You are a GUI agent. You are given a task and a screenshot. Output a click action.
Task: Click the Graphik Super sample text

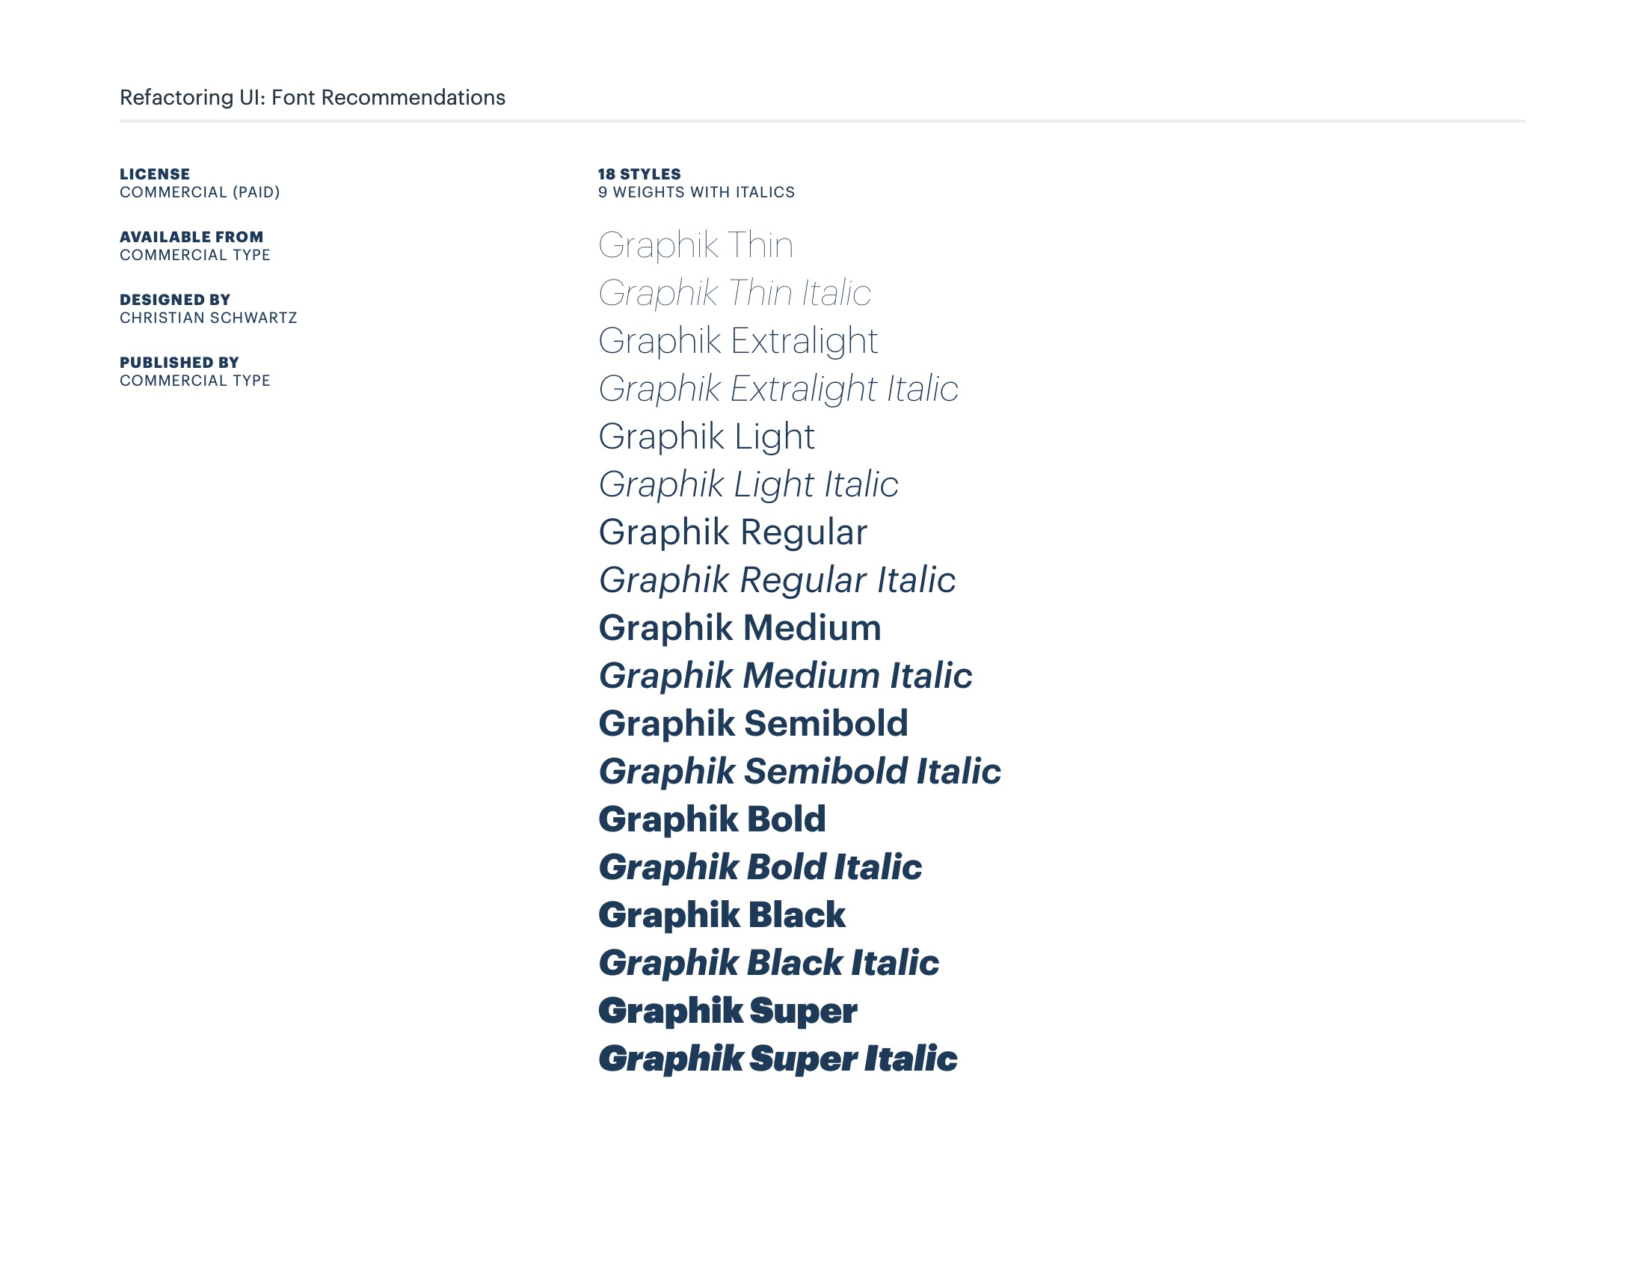point(728,1012)
